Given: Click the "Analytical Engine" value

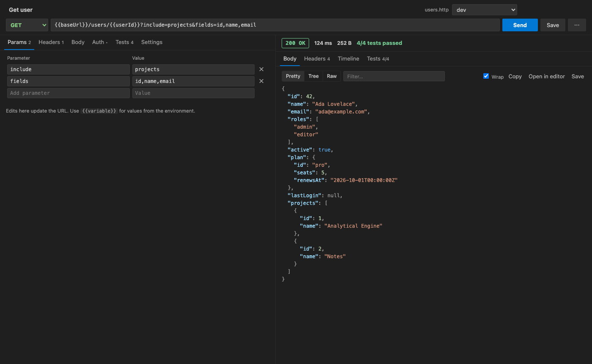Looking at the screenshot, I should (x=353, y=226).
